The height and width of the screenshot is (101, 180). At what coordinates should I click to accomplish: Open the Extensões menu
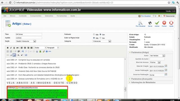click(49, 16)
